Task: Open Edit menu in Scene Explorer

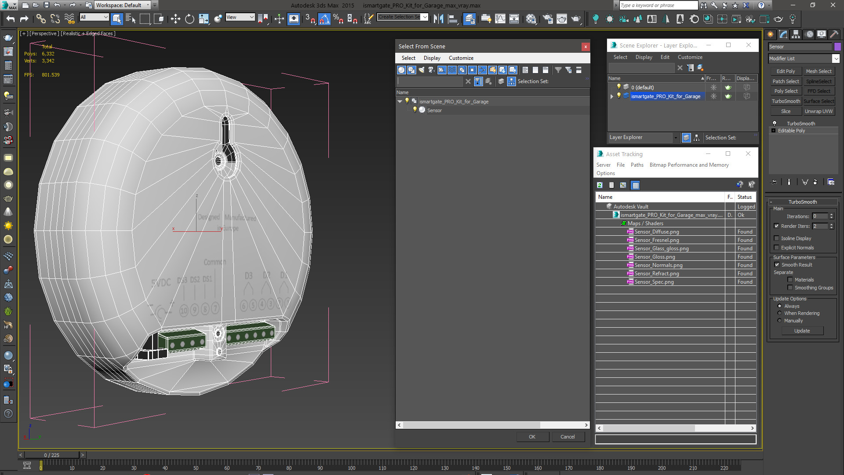Action: [x=665, y=57]
